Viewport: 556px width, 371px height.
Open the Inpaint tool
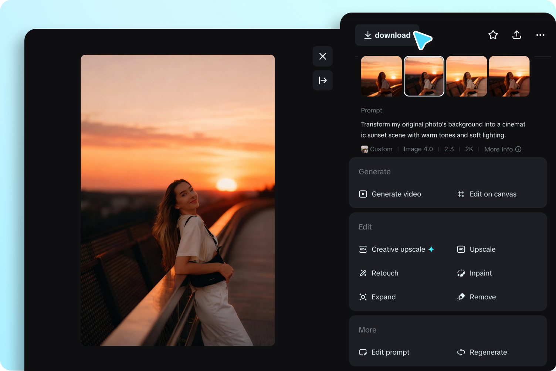pos(474,273)
